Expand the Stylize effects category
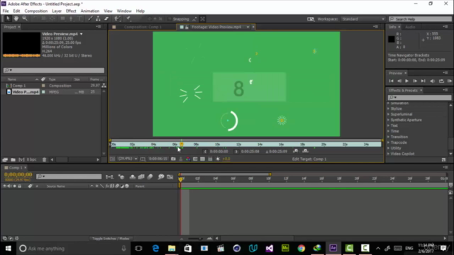Screen dimensions: 454x255 click(x=389, y=108)
